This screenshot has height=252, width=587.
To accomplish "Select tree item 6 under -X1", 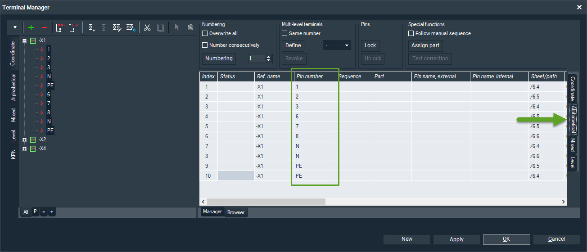I will tap(49, 94).
